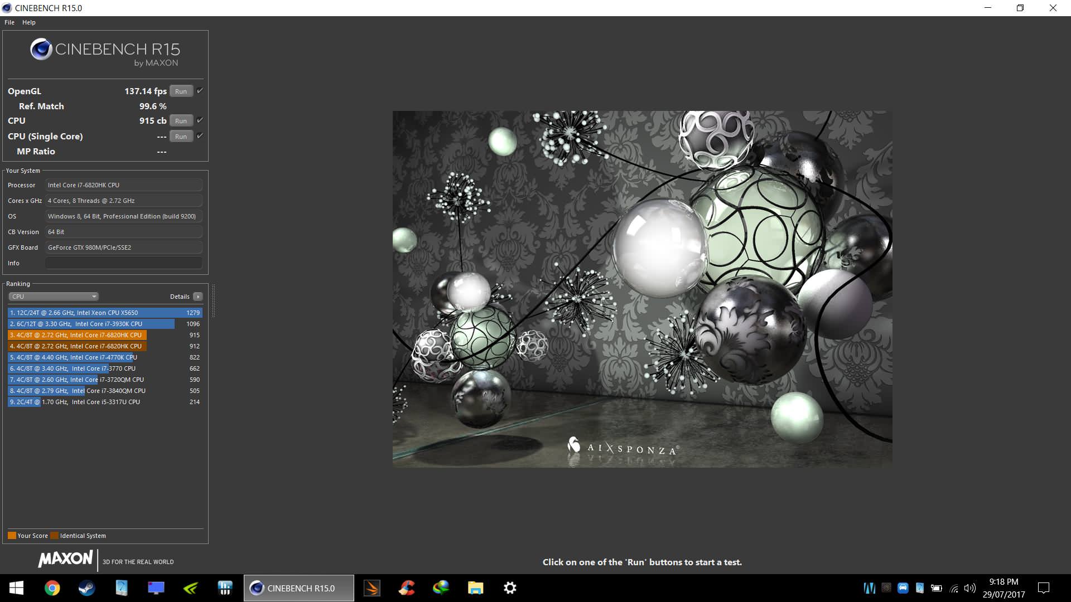Open the green NVIDIA-style app in taskbar

coord(190,588)
